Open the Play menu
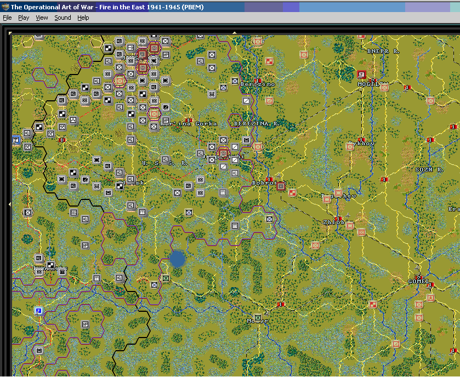The image size is (460, 377). pos(24,18)
